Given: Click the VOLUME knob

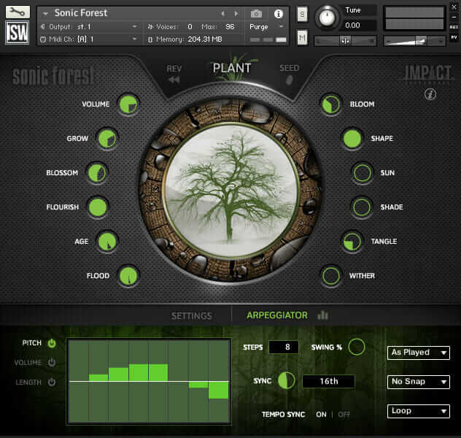Looking at the screenshot, I should click(x=128, y=104).
